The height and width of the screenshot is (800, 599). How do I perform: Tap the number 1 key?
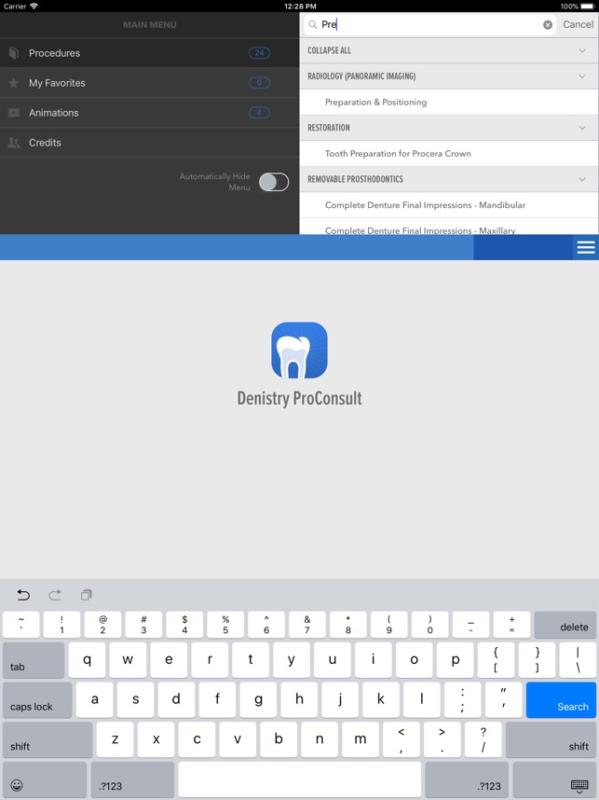click(x=61, y=625)
